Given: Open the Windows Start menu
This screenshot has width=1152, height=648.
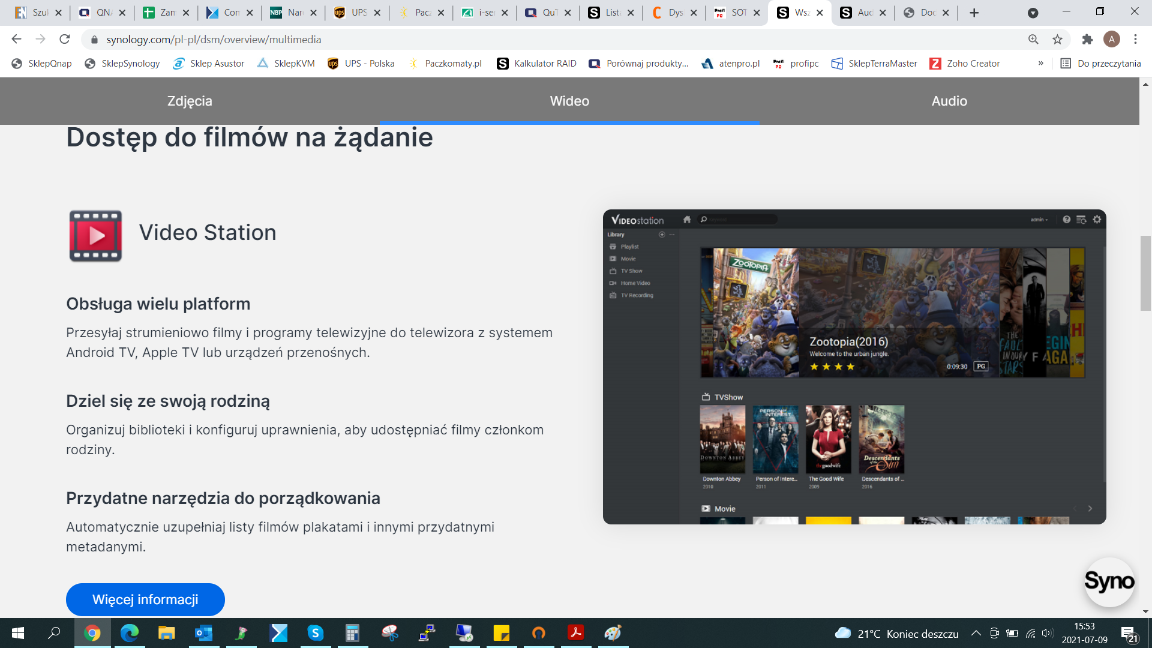Looking at the screenshot, I should point(18,633).
